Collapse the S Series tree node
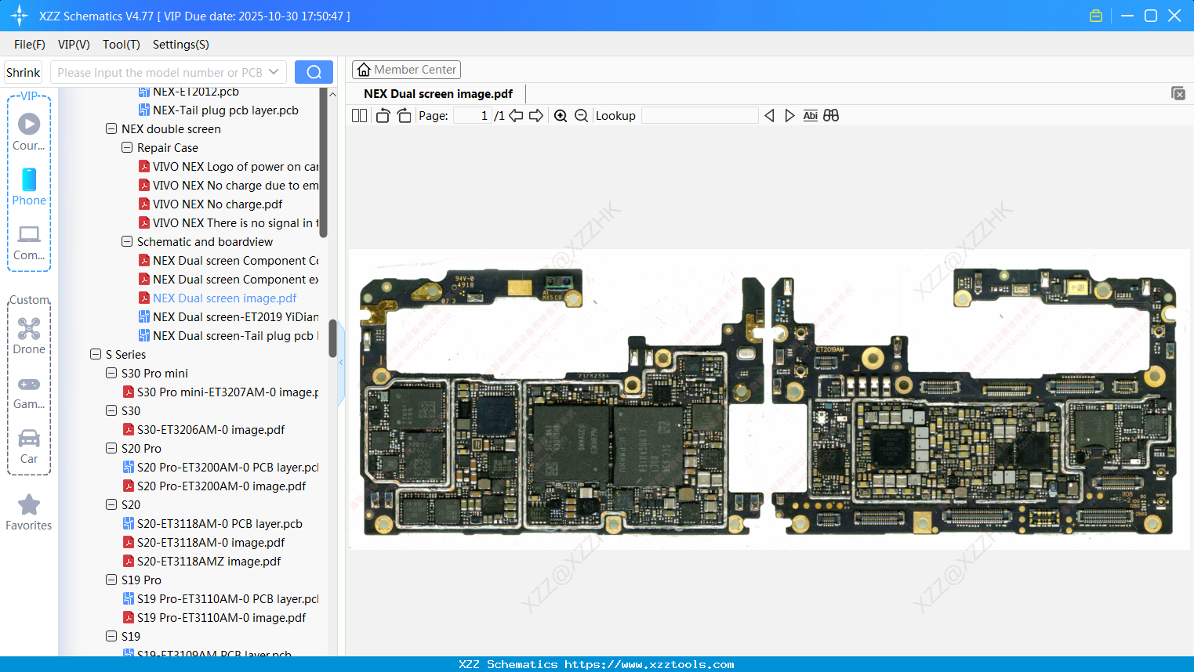This screenshot has width=1194, height=672. [x=96, y=354]
